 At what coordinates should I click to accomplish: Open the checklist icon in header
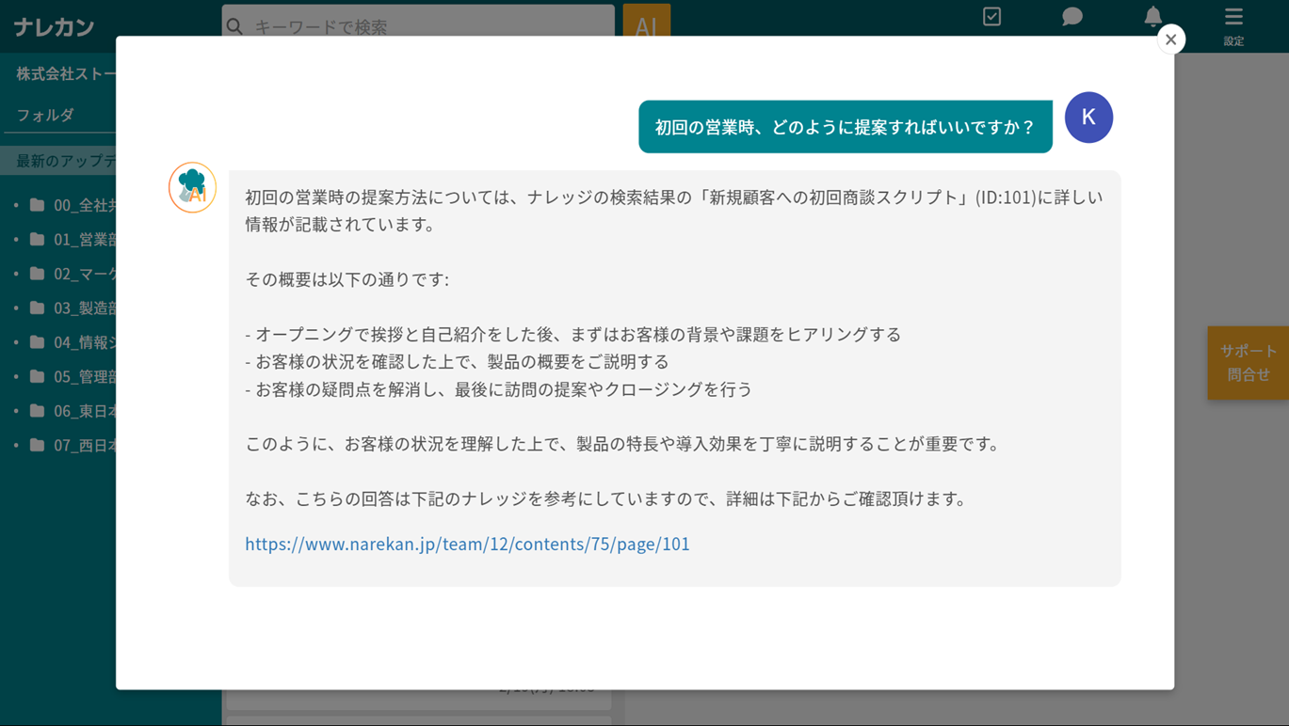click(991, 16)
